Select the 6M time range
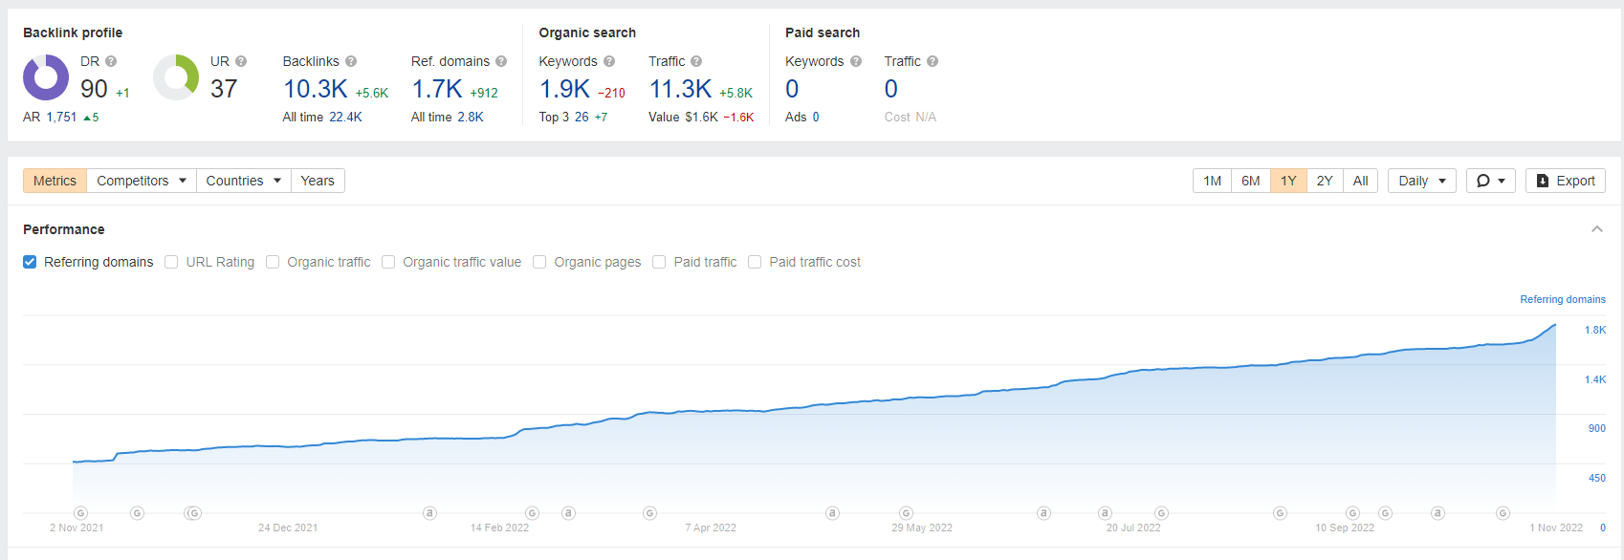The width and height of the screenshot is (1624, 560). [1250, 181]
